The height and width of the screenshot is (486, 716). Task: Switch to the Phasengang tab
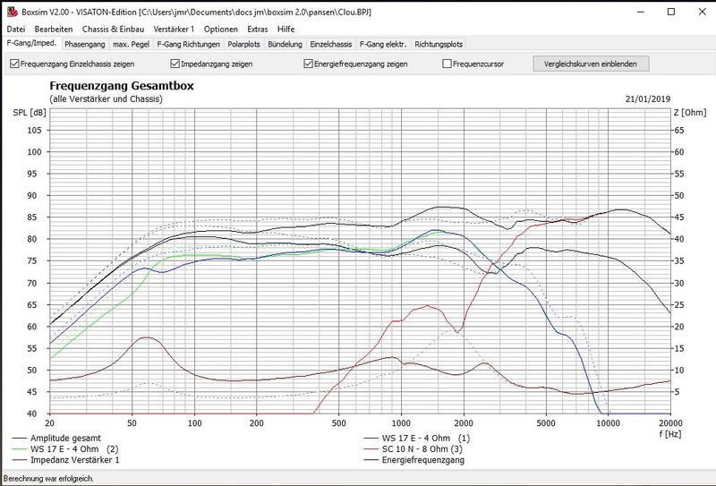pos(85,43)
